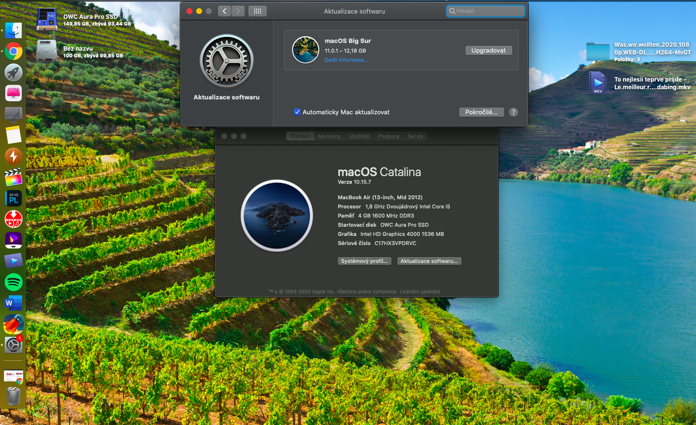Click the help question mark button
The image size is (696, 425).
click(x=513, y=112)
